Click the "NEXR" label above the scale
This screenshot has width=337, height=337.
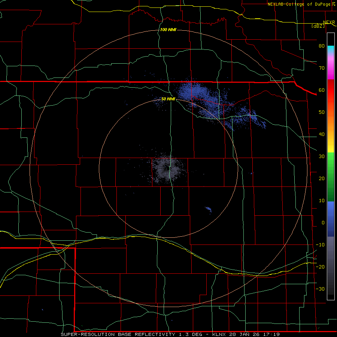click(329, 22)
